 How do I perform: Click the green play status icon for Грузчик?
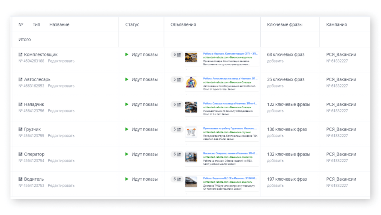(x=127, y=129)
